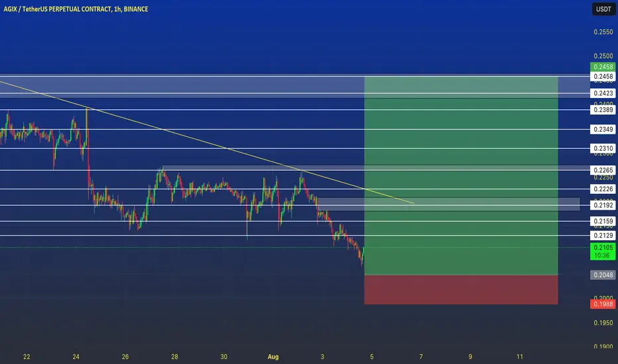Click the date 11 on time axis
618x364 pixels.
(x=520, y=357)
